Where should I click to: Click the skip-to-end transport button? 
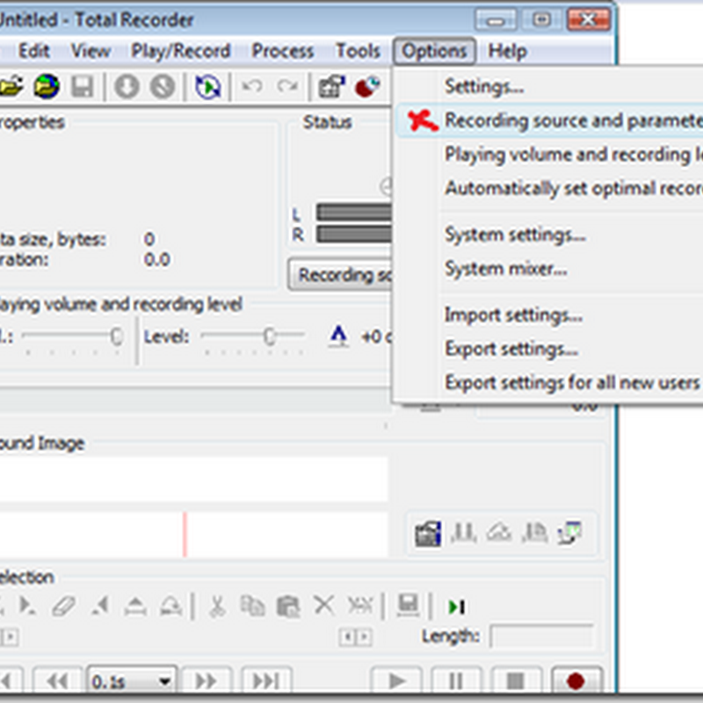(x=266, y=682)
